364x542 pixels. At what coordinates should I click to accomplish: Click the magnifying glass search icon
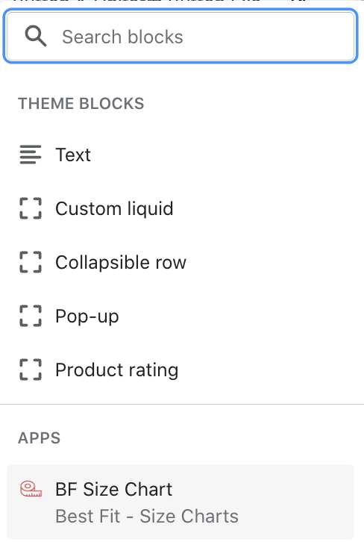click(36, 37)
